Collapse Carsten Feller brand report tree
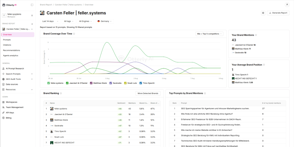Viewport: 294px width, 147px height. [32, 29]
